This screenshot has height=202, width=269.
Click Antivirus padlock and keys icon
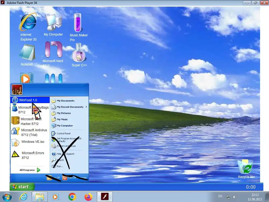15,131
